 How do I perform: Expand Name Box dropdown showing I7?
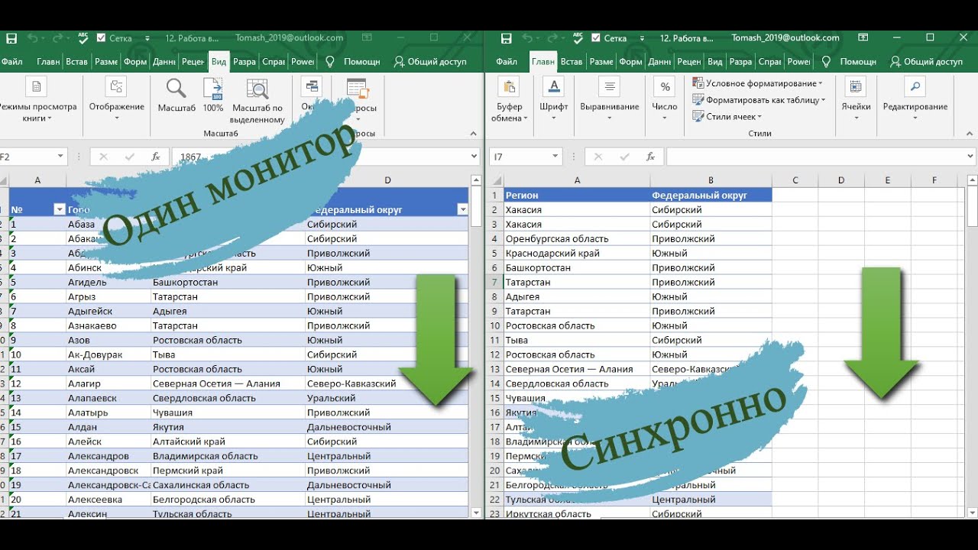coord(555,157)
